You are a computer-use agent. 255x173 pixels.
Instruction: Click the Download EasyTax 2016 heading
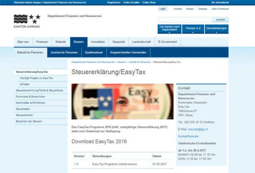[x=99, y=142]
